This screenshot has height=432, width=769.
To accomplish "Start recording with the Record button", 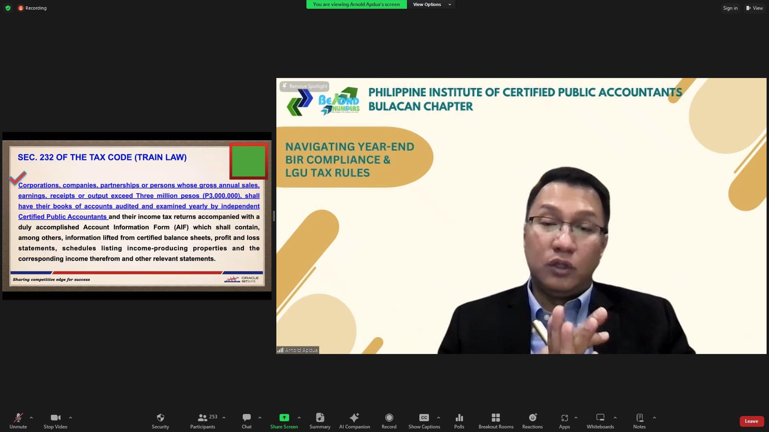I will (389, 421).
